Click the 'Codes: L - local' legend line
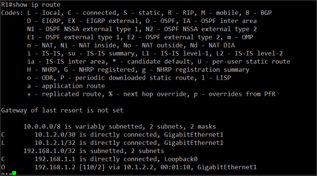317x176 pixels. [x=136, y=13]
